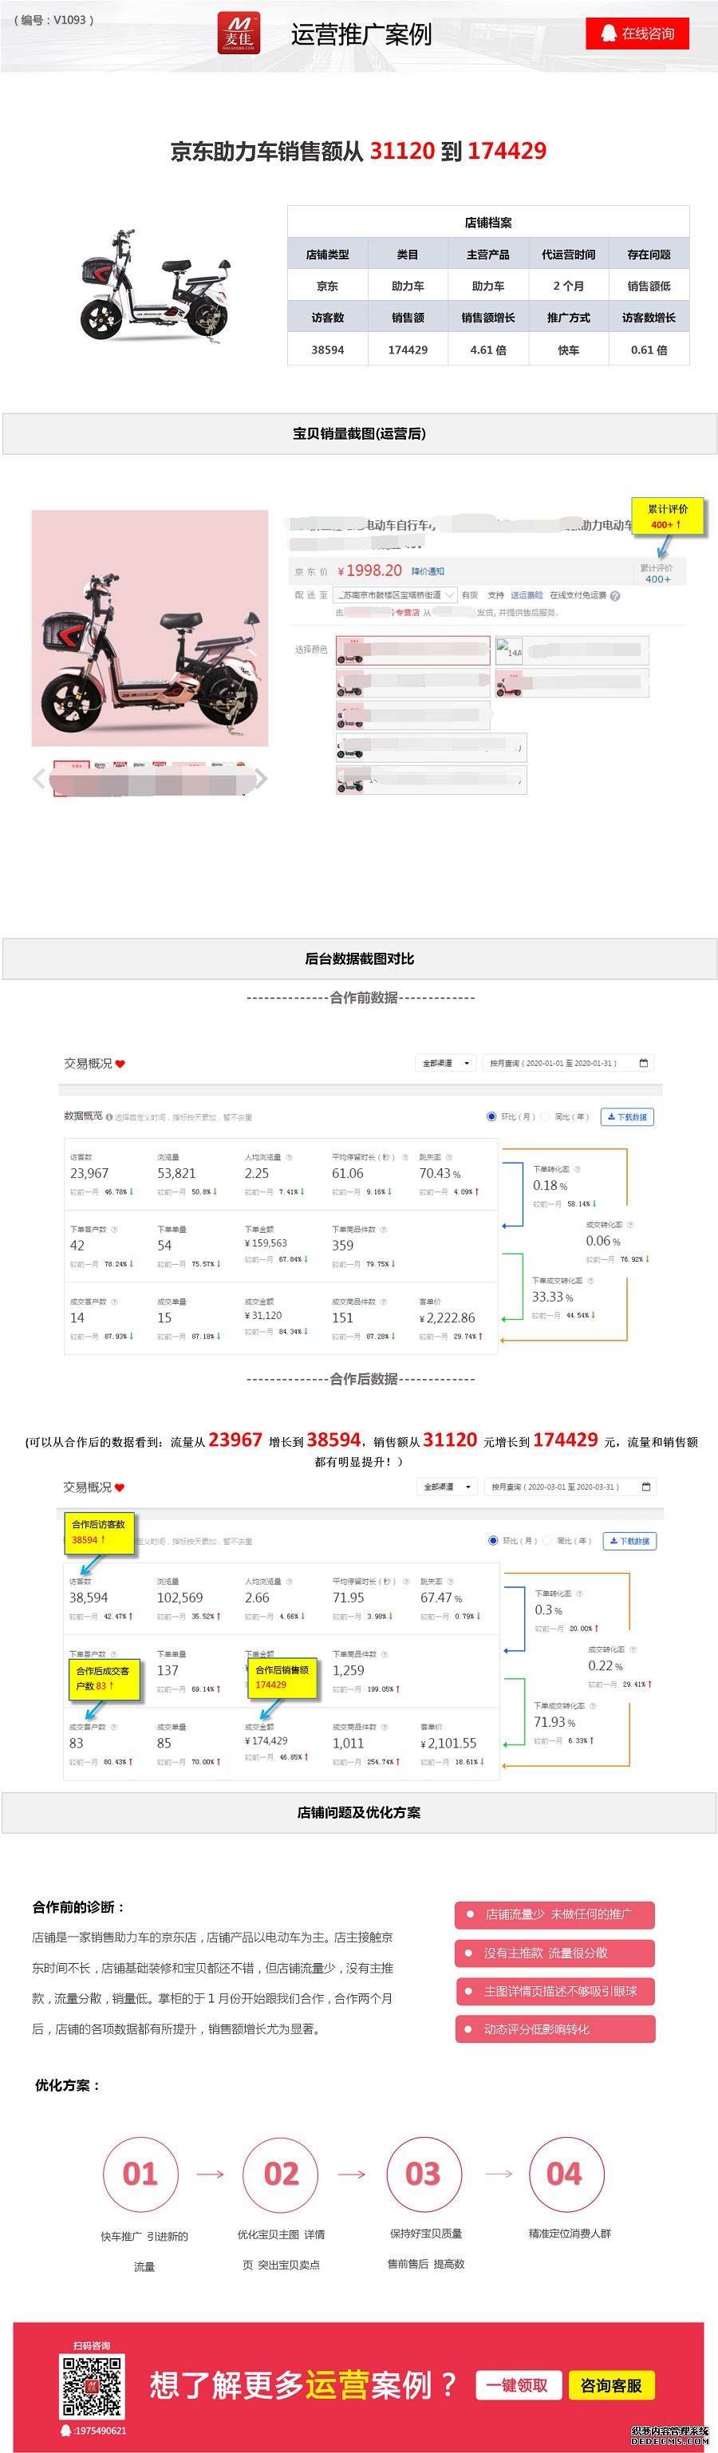Click help icon beside 下单客户数 showing 42
Viewport: 718px width, 2453px height.
click(x=115, y=1230)
